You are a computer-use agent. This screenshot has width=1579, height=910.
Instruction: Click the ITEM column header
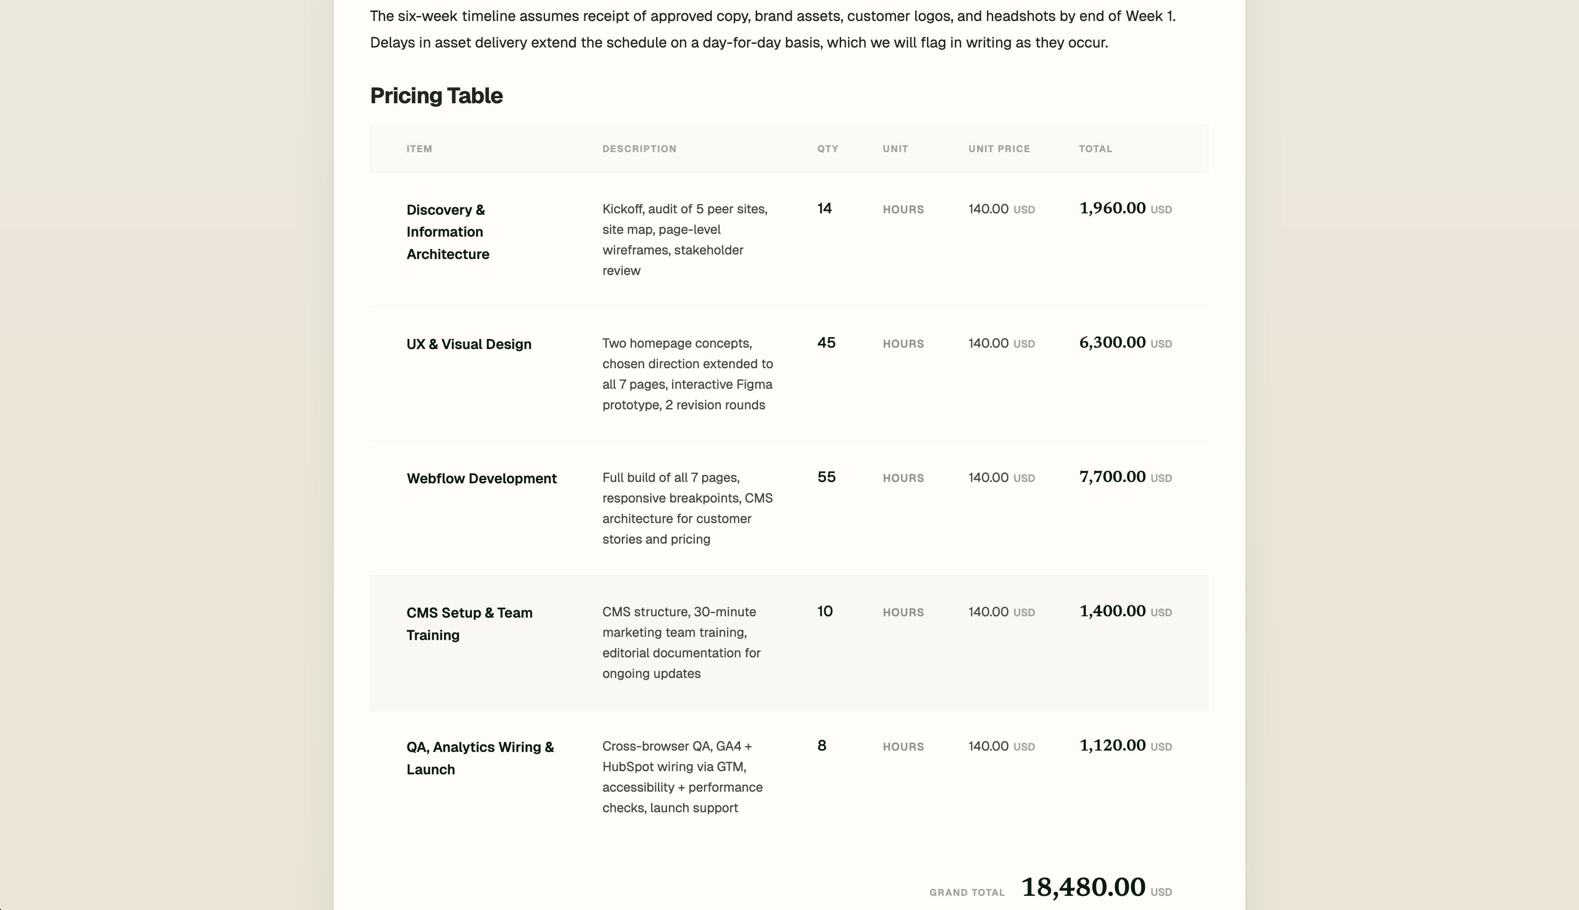(419, 149)
